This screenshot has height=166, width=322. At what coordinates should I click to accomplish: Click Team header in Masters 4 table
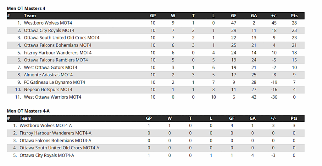click(x=30, y=16)
